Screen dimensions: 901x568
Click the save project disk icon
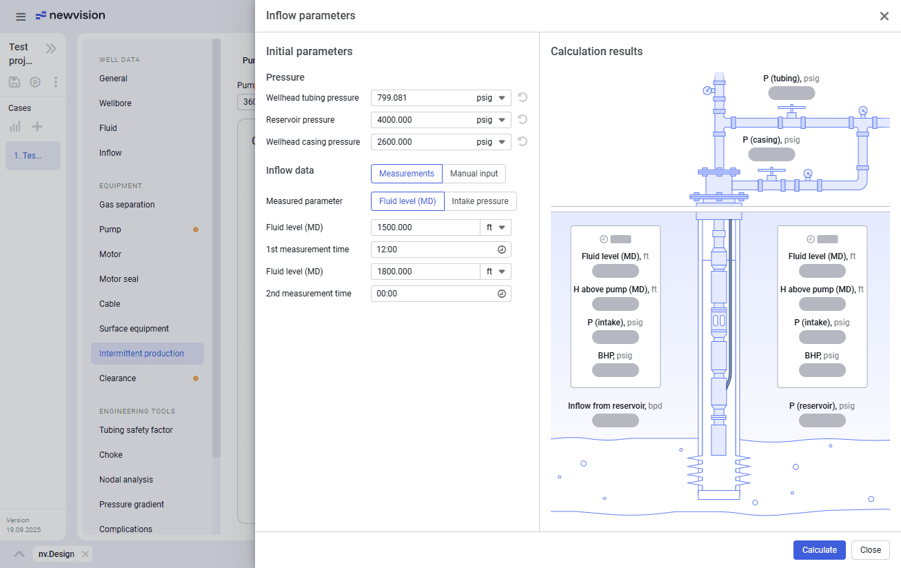tap(14, 82)
